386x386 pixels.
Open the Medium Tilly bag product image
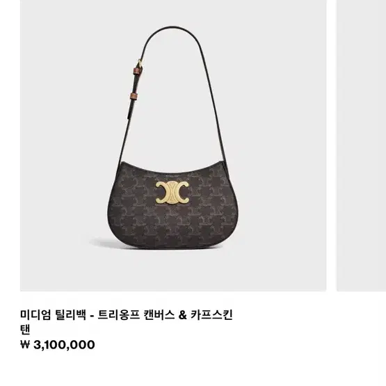click(173, 145)
